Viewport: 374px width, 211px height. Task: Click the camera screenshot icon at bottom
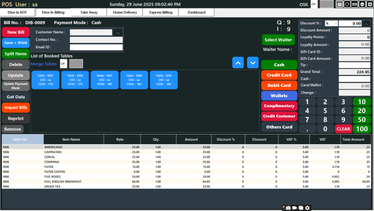(x=288, y=207)
